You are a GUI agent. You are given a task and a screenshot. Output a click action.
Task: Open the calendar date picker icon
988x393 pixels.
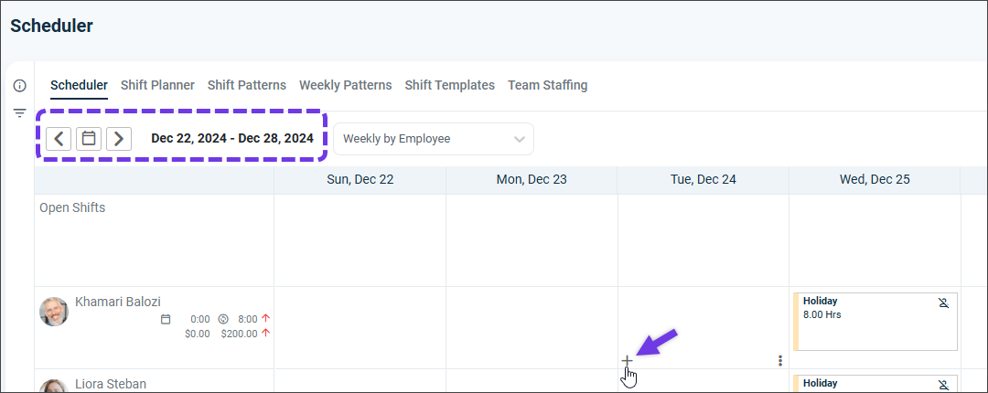(89, 139)
